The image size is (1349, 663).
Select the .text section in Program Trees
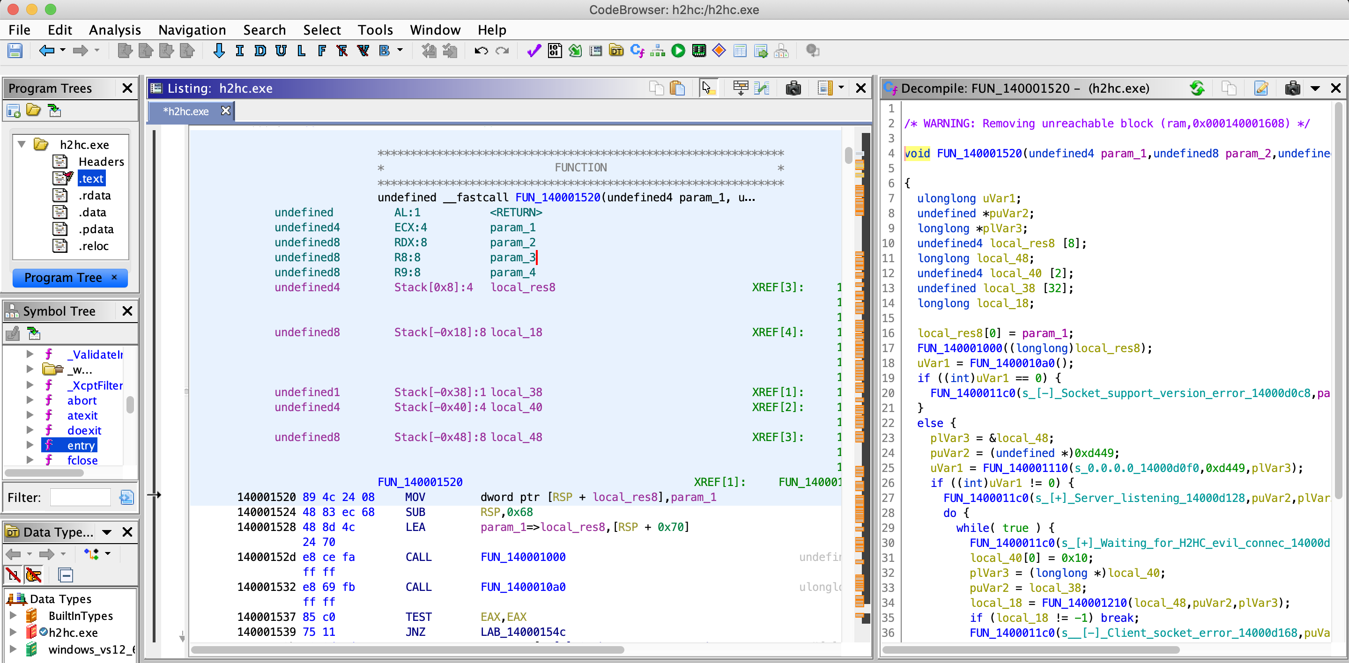pos(92,178)
